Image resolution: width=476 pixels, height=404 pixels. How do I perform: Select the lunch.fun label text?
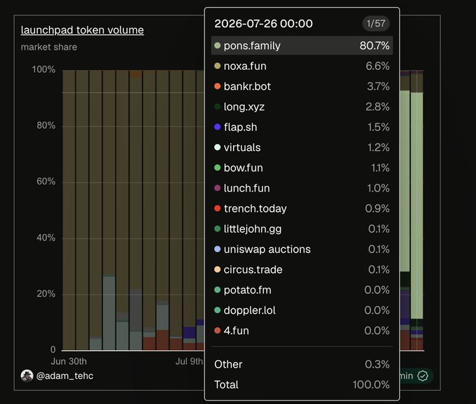pos(247,188)
